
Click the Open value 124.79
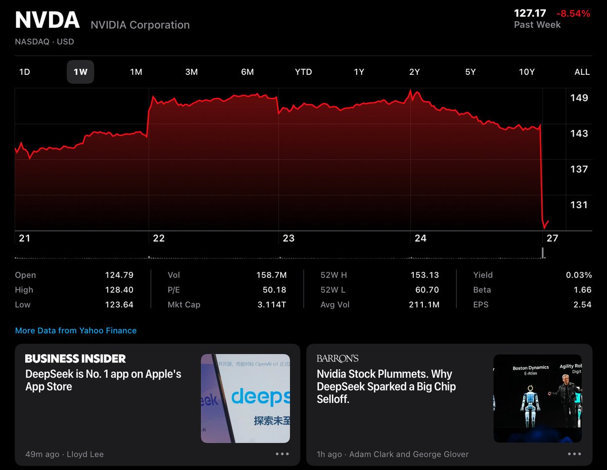[x=120, y=275]
